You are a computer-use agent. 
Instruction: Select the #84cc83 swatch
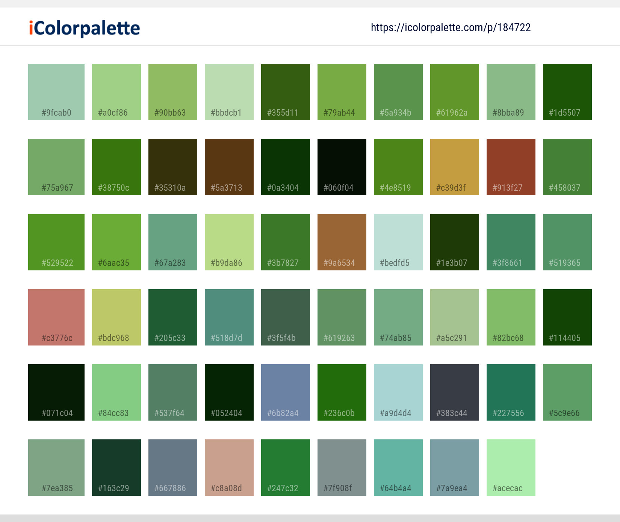click(x=116, y=392)
